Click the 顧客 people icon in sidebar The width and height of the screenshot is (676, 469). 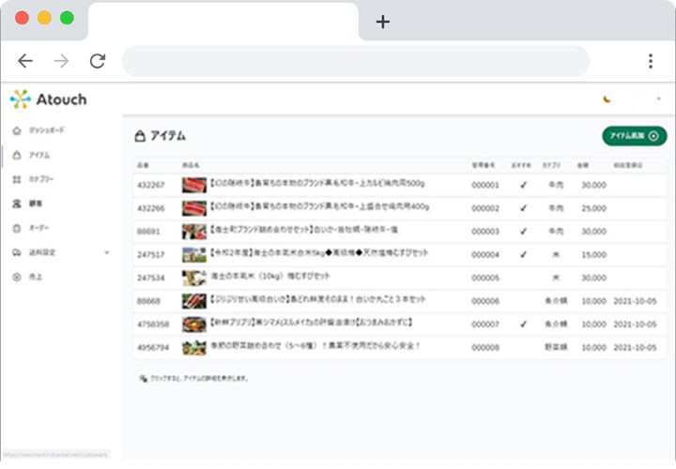click(x=16, y=204)
